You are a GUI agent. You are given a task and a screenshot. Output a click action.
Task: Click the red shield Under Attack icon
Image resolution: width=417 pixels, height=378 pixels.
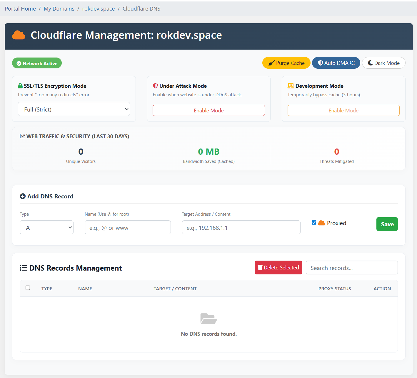point(155,86)
